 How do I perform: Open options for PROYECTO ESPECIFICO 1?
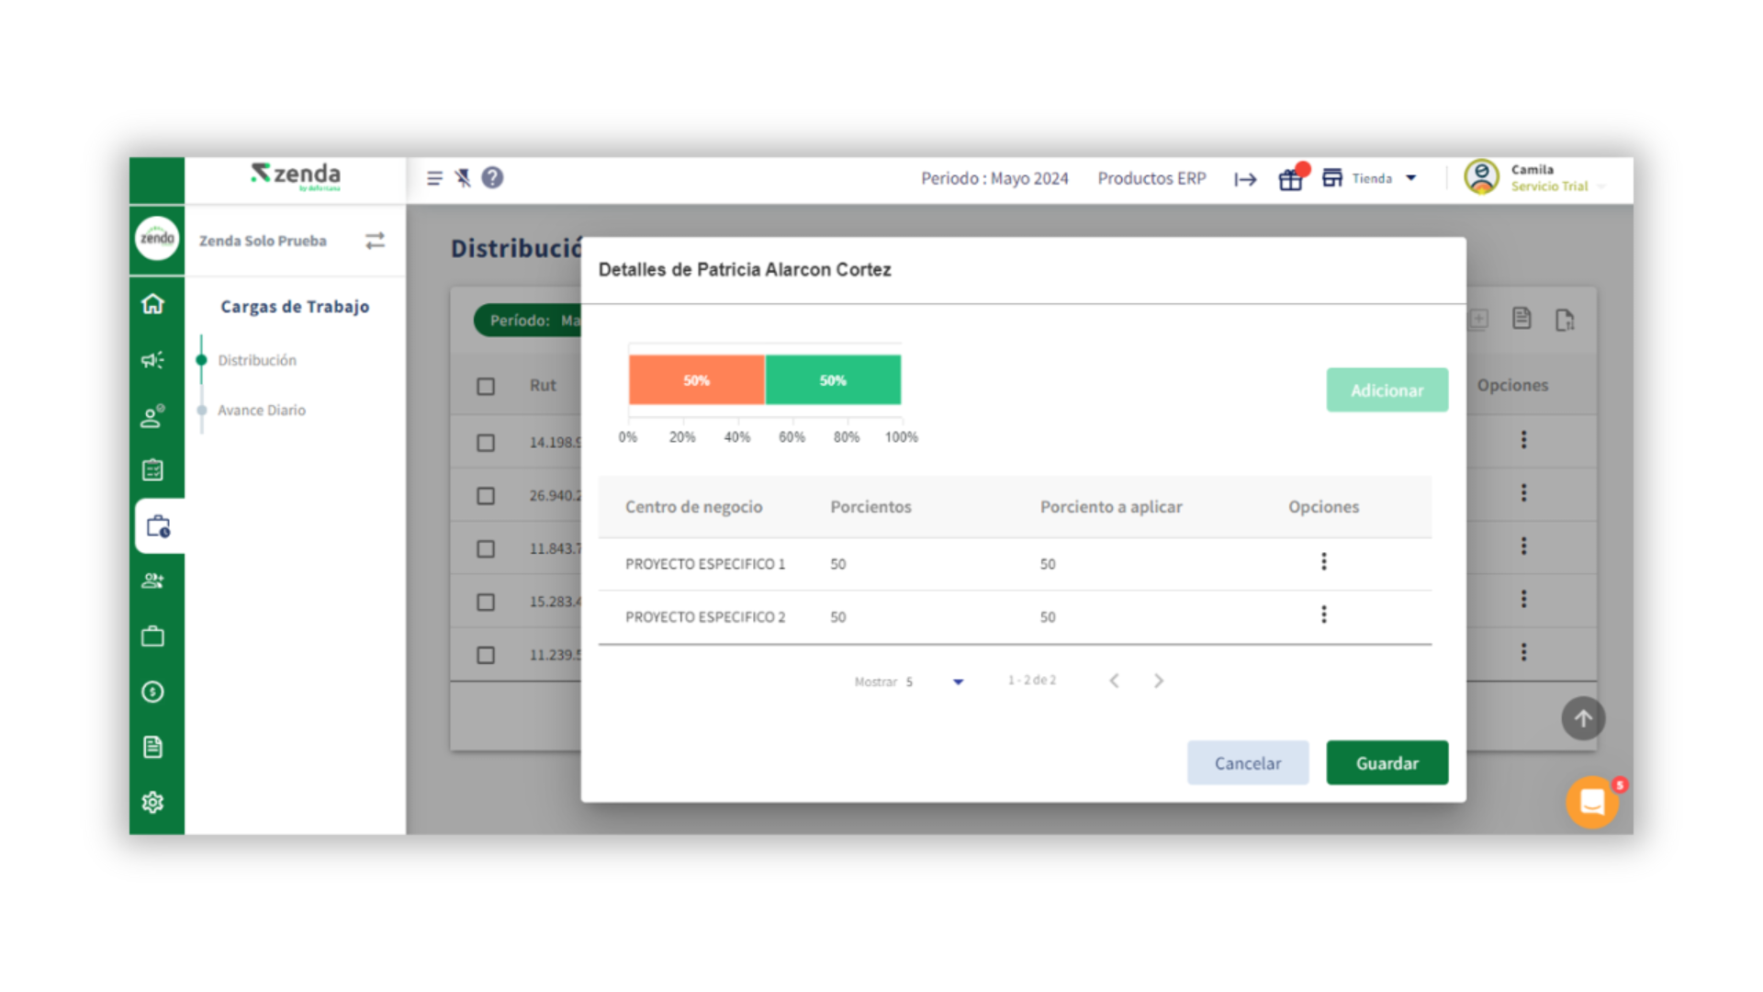(1323, 561)
